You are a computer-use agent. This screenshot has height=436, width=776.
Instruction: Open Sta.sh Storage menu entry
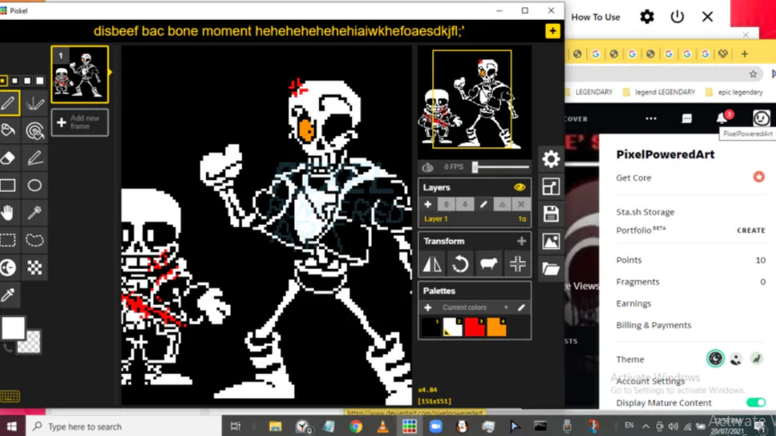tap(645, 212)
